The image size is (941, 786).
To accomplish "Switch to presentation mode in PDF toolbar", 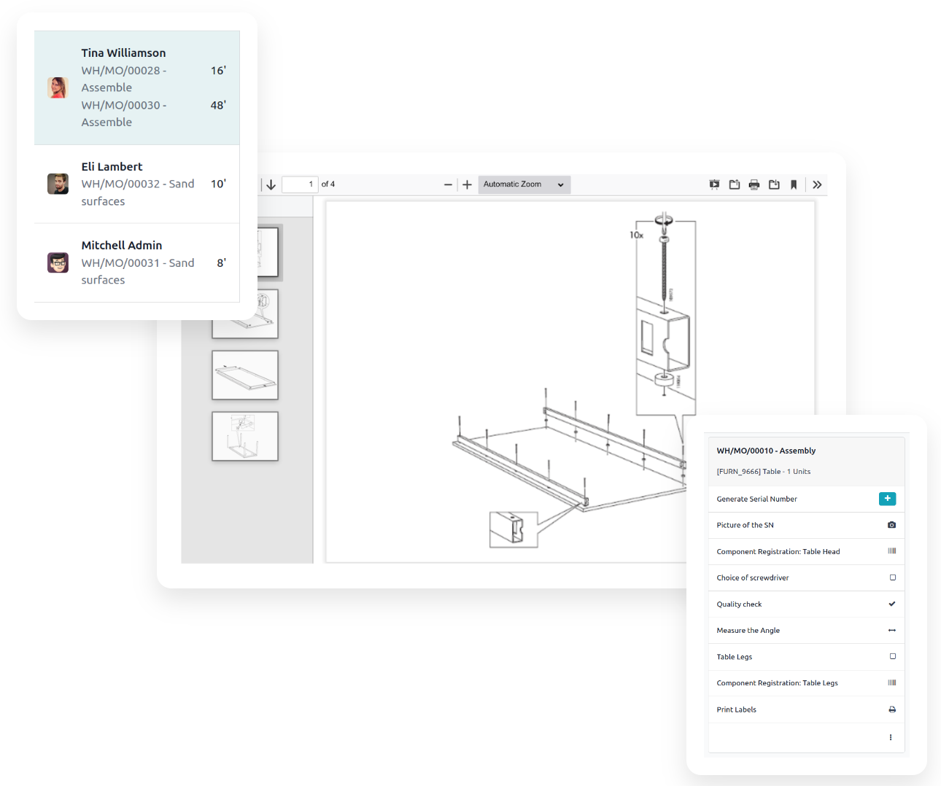I will [x=714, y=184].
